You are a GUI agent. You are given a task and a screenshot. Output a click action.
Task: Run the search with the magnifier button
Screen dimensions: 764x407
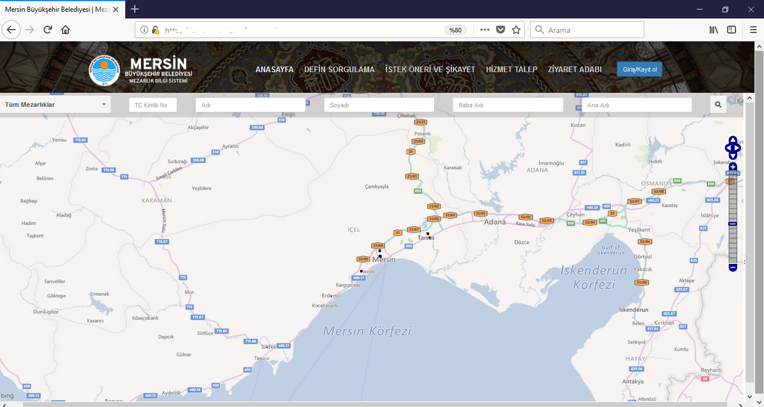pos(718,105)
